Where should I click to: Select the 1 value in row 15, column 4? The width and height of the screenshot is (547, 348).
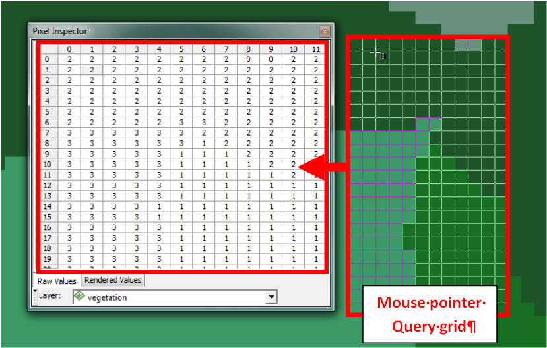click(159, 217)
